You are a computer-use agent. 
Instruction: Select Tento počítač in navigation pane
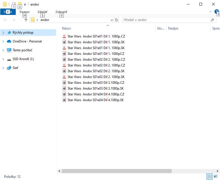point(22,50)
